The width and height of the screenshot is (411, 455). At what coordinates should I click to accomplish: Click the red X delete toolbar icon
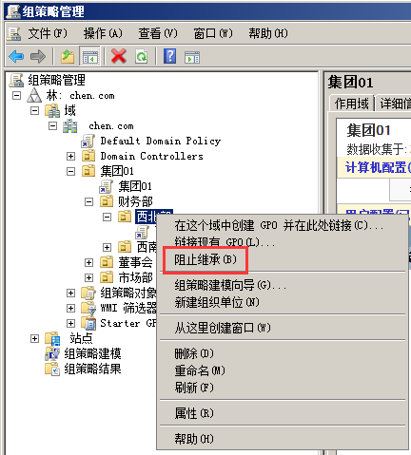coord(119,57)
